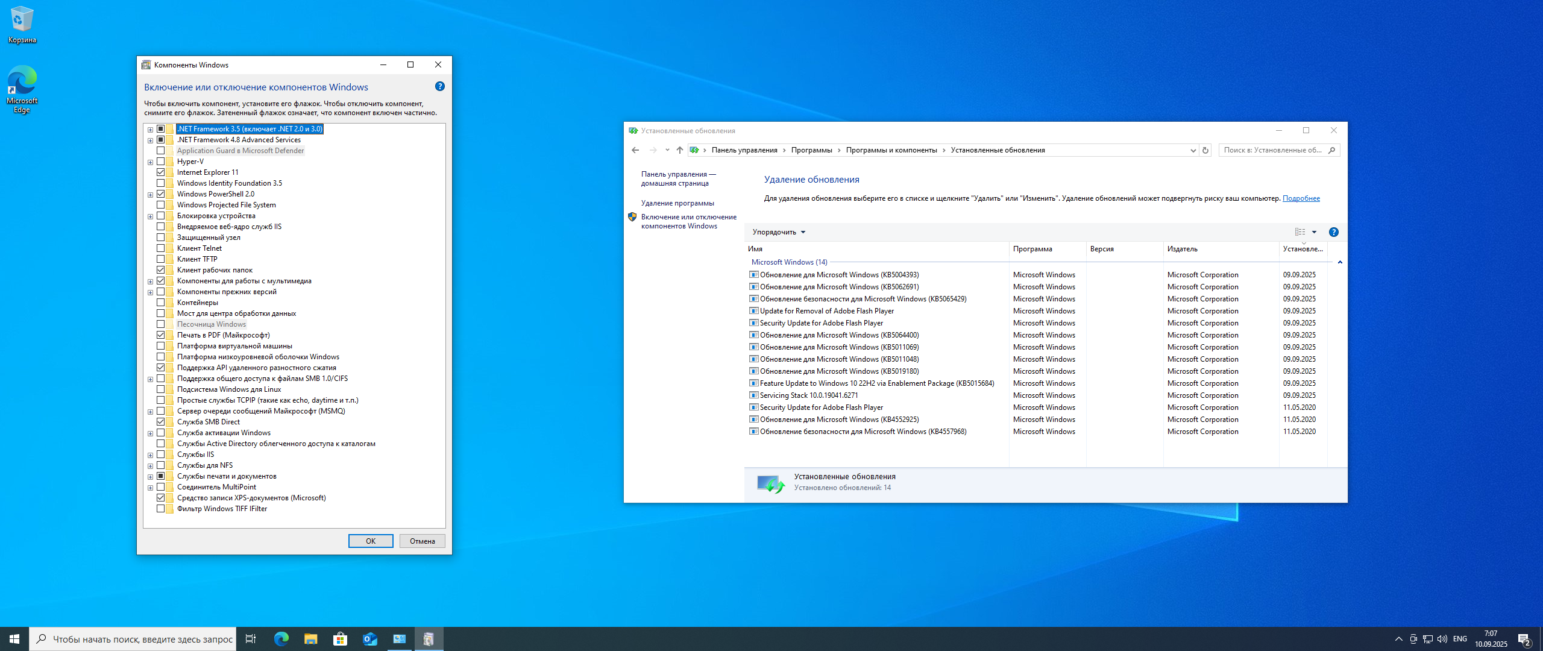Click the help icon in Windows Components dialog
The width and height of the screenshot is (1543, 651).
click(440, 86)
